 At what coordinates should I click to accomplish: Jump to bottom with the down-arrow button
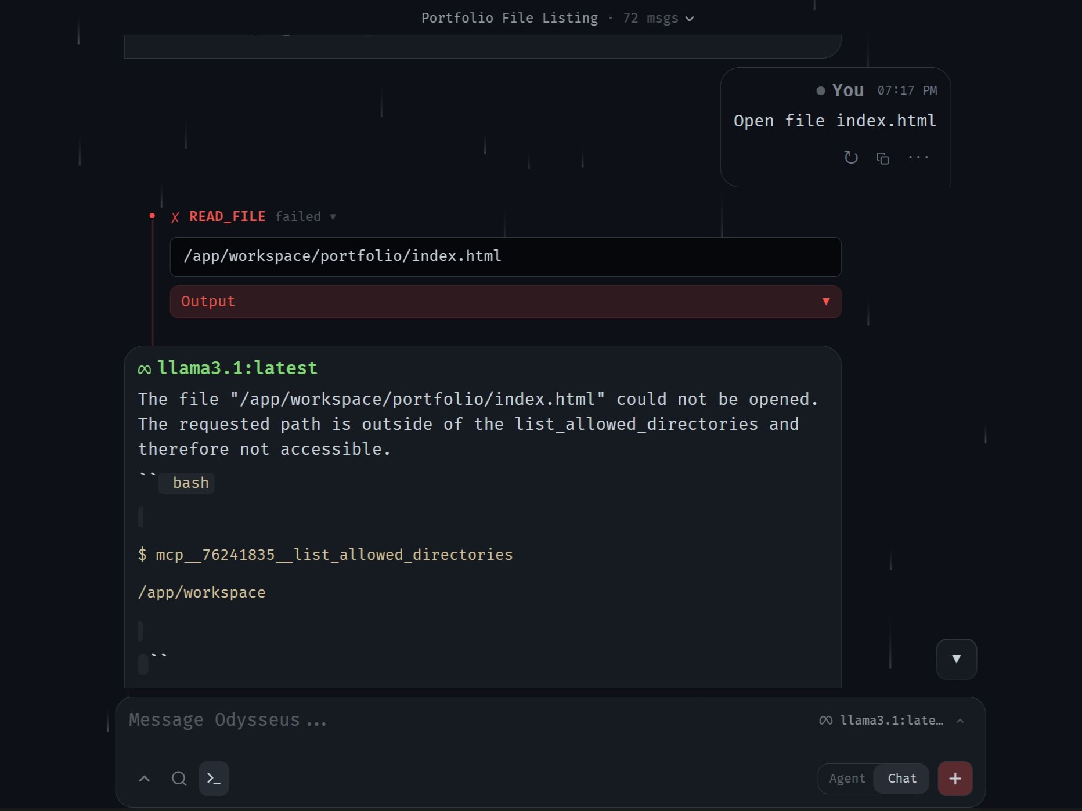[x=956, y=659]
